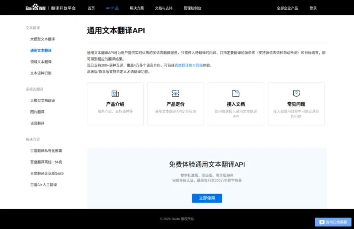Select 领域文本翻译 in the sidebar

pos(41,61)
